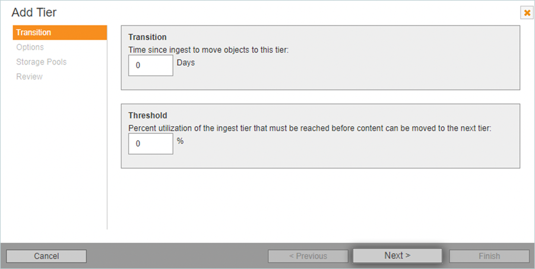Viewport: 535px width, 269px height.
Task: Click the % unit label
Action: click(x=180, y=141)
